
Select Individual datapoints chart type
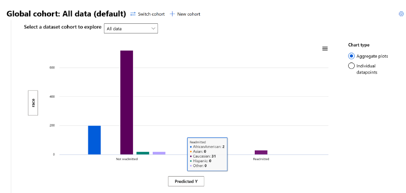click(x=351, y=66)
